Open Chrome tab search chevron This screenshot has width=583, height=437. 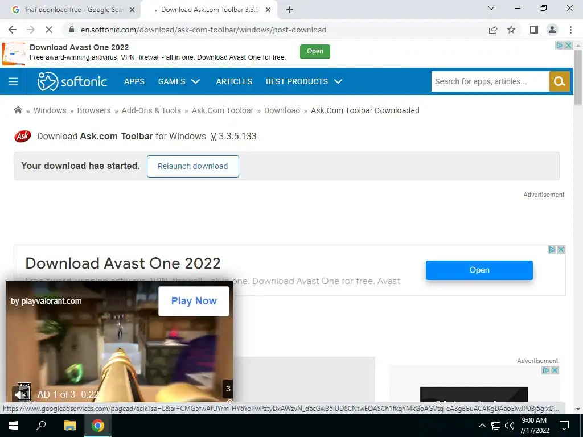[x=491, y=8]
